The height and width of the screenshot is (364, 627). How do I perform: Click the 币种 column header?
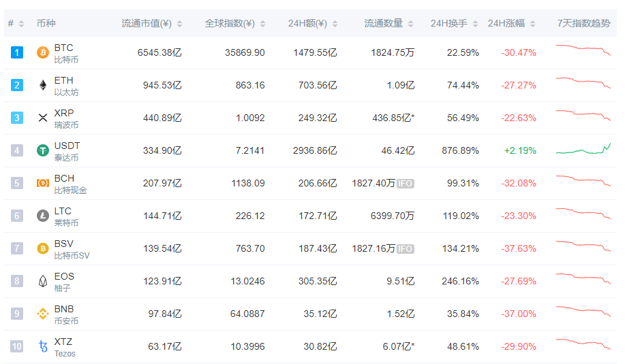coord(46,24)
